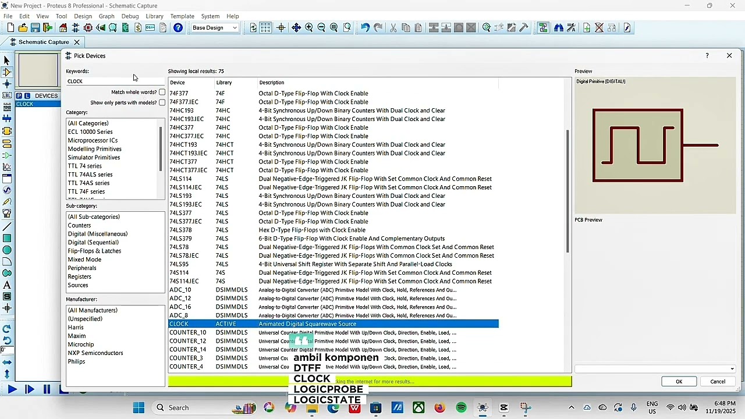
Task: Select the CLOCK ACTIVE device row
Action: 334,324
